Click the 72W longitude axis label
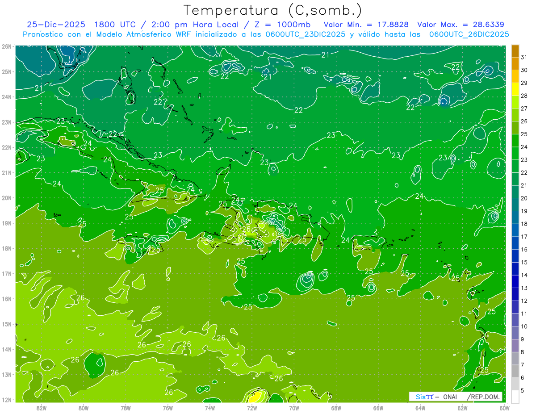Image resolution: width=536 pixels, height=414 pixels. [252, 408]
